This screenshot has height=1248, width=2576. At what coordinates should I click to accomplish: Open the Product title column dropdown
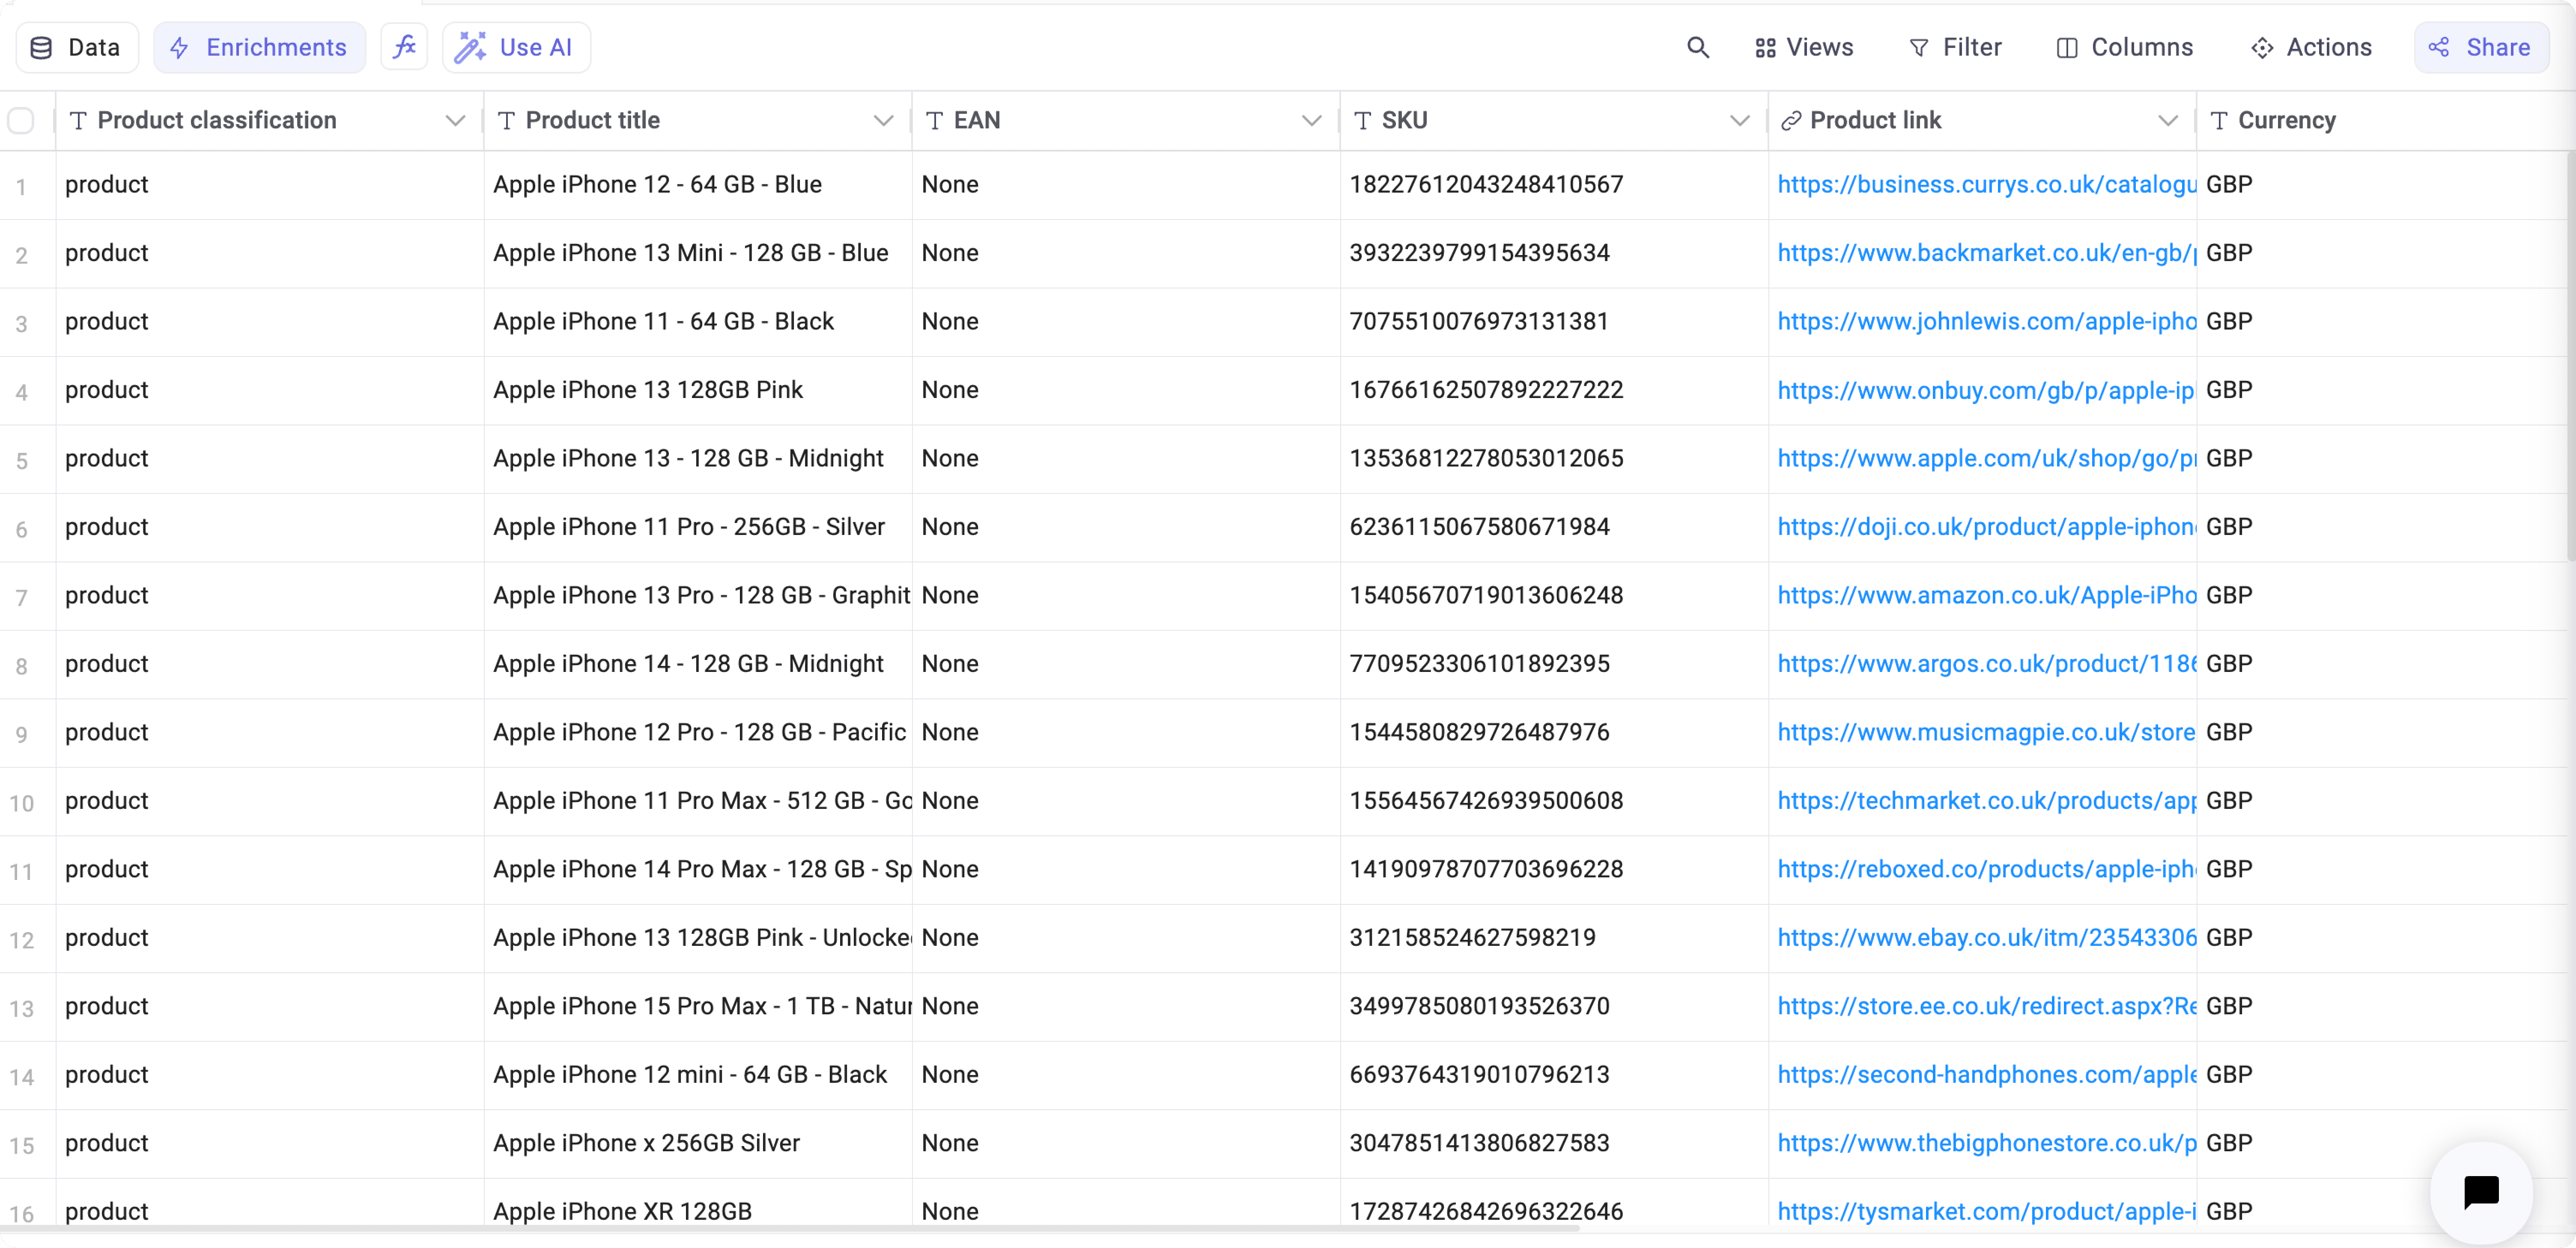884,120
